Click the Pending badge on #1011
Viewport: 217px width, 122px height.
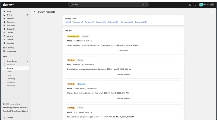(x=71, y=60)
